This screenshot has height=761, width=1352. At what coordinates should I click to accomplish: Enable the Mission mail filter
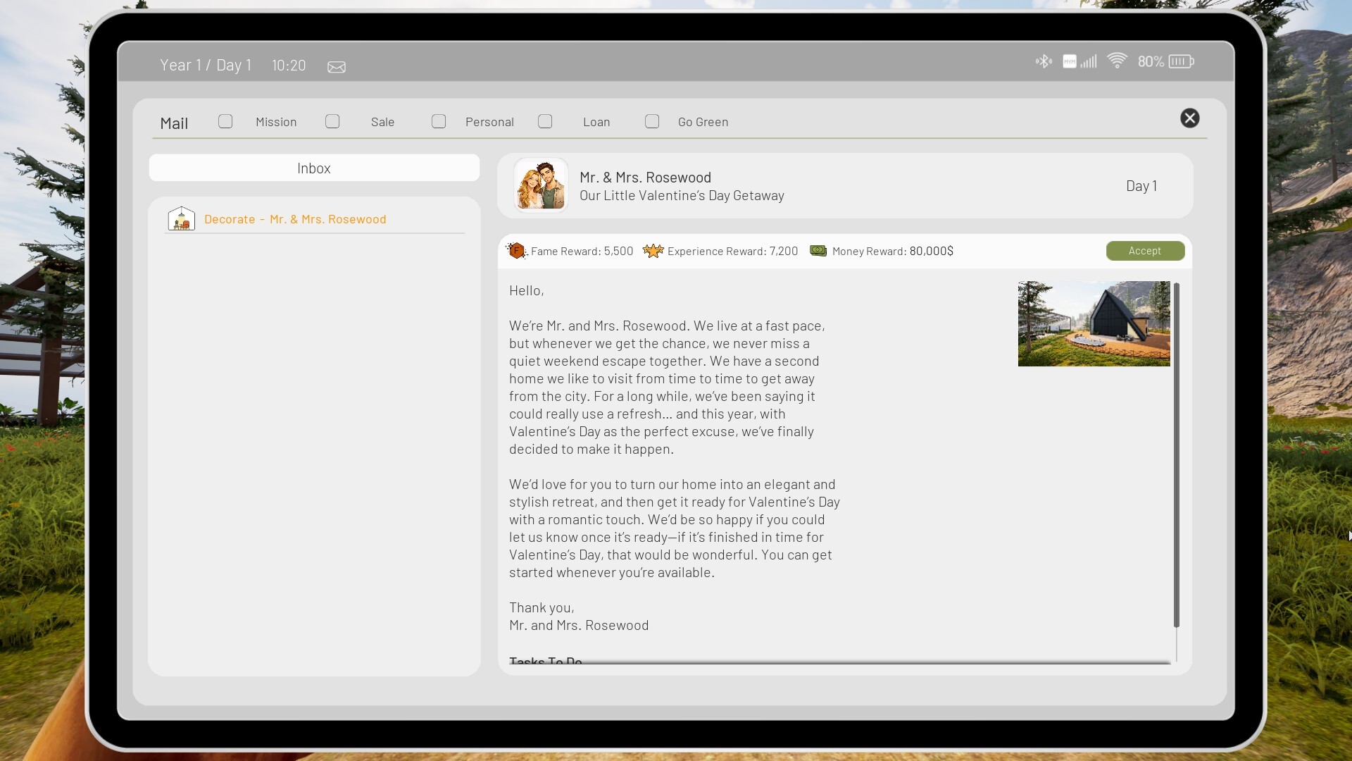tap(225, 121)
